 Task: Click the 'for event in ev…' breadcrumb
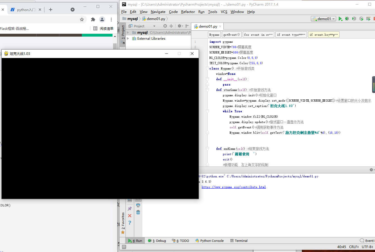click(259, 35)
